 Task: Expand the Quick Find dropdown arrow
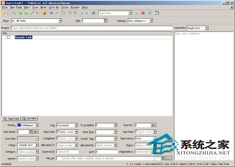[130, 13]
